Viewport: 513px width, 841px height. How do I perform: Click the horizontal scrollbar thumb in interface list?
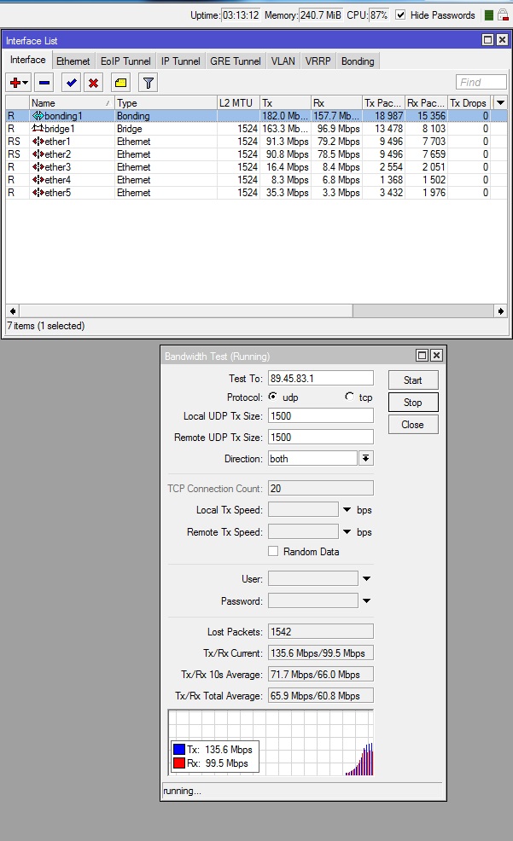coord(186,311)
